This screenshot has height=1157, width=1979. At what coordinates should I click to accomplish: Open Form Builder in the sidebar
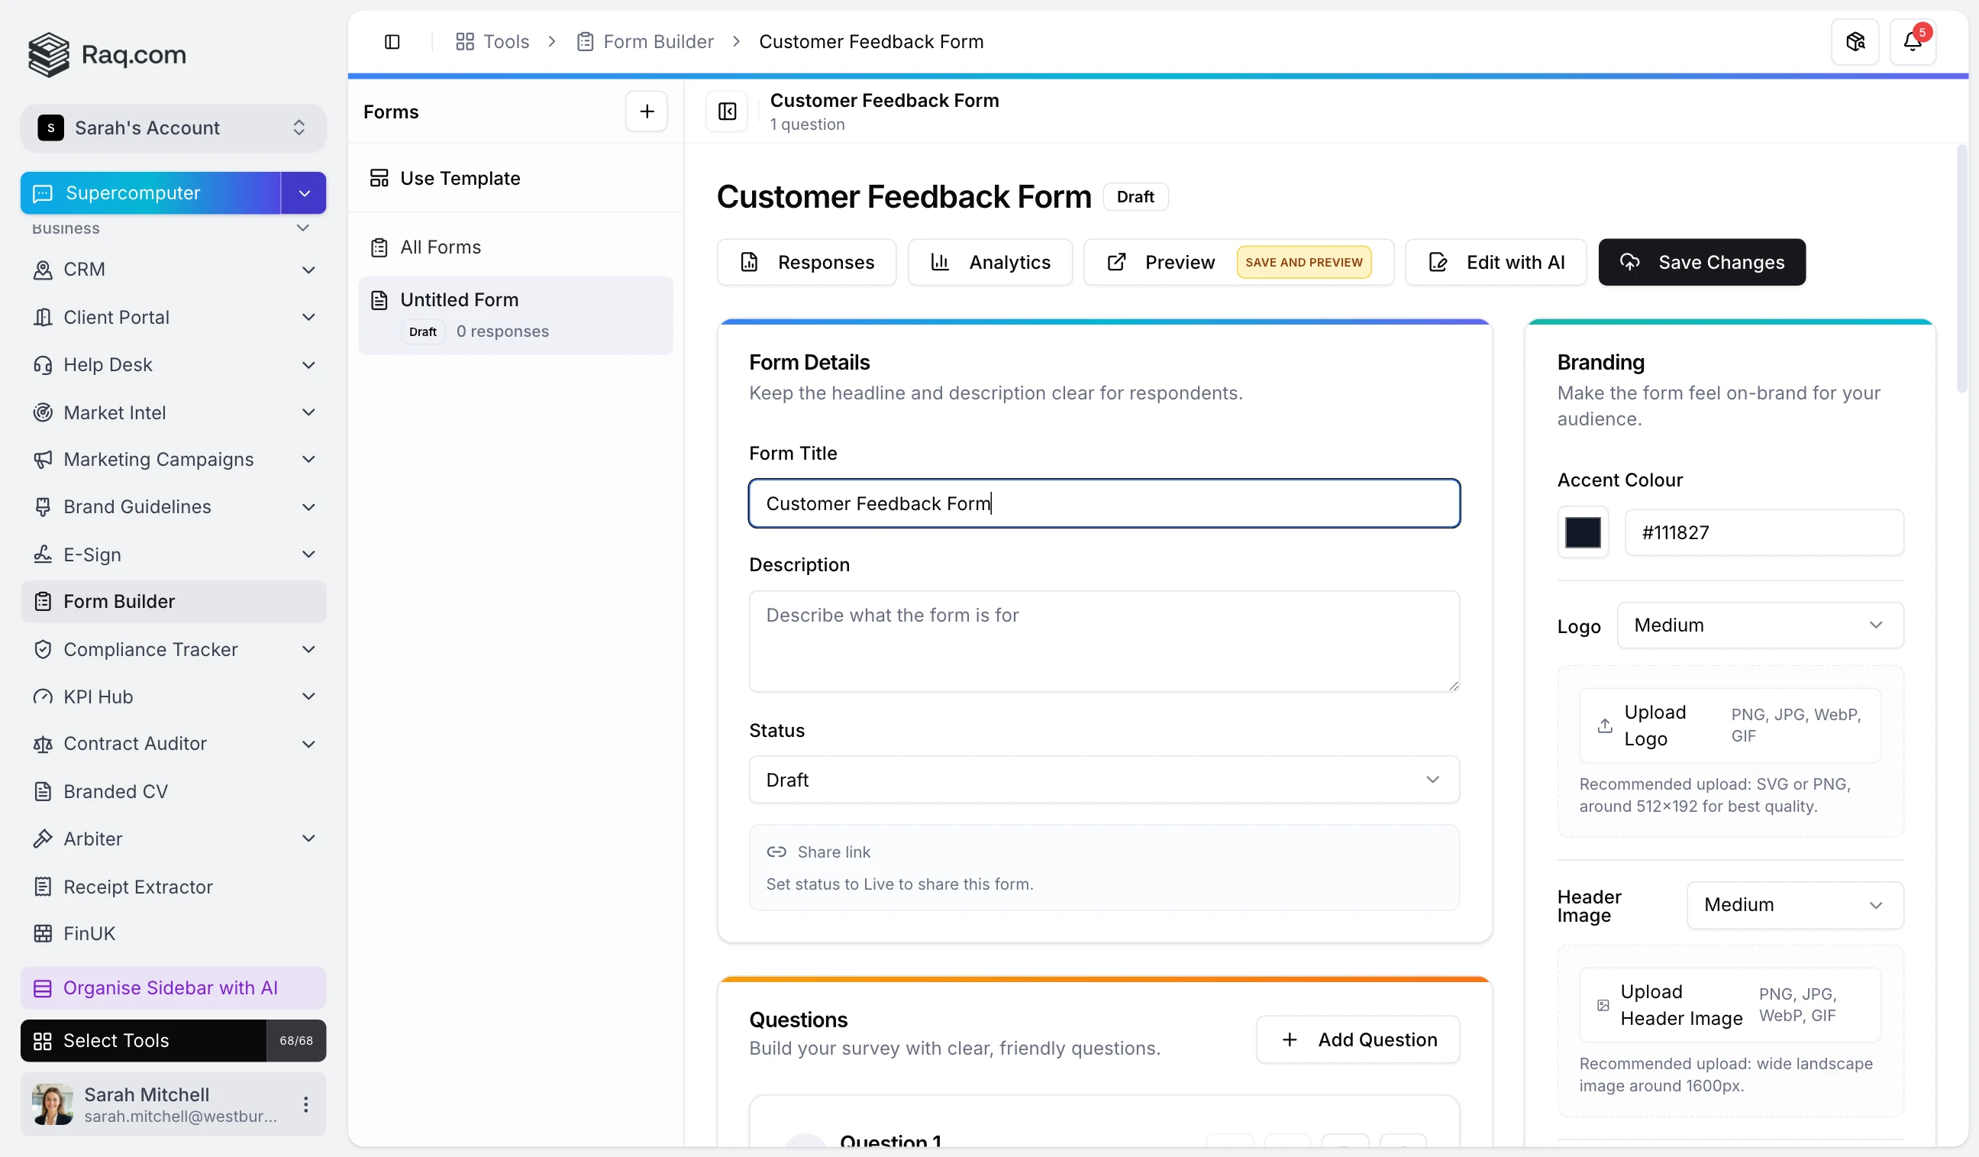tap(173, 602)
